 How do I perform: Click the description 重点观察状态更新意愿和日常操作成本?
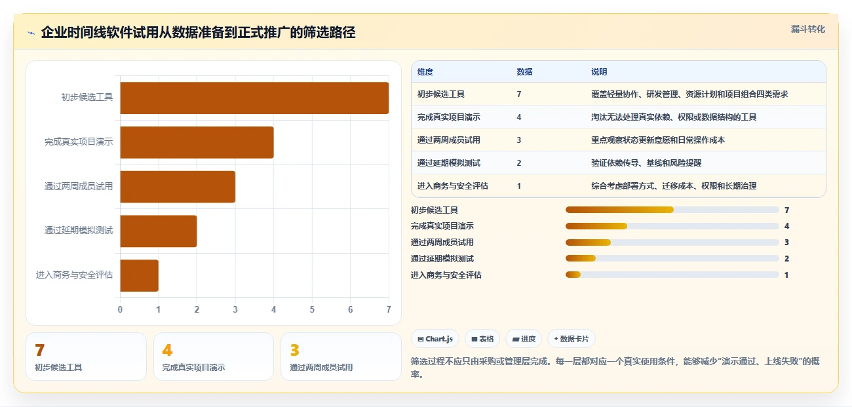(658, 140)
